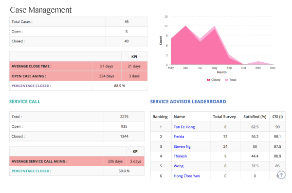292x193 pixels.
Task: Open Freida's advisor profile link
Action: (x=179, y=137)
